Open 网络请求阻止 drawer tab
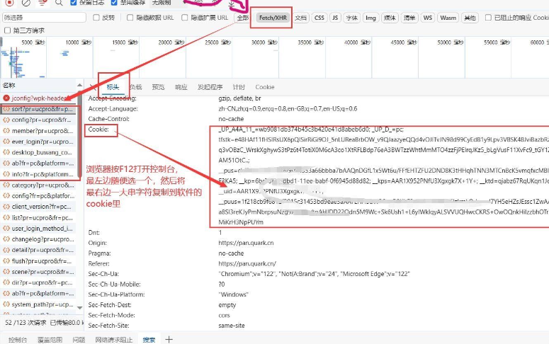 114,340
